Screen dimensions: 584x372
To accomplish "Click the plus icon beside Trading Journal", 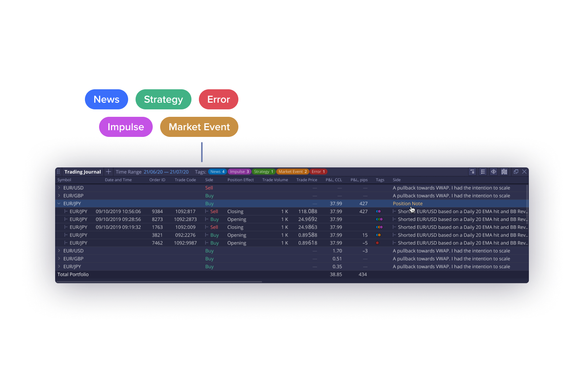I will point(108,171).
